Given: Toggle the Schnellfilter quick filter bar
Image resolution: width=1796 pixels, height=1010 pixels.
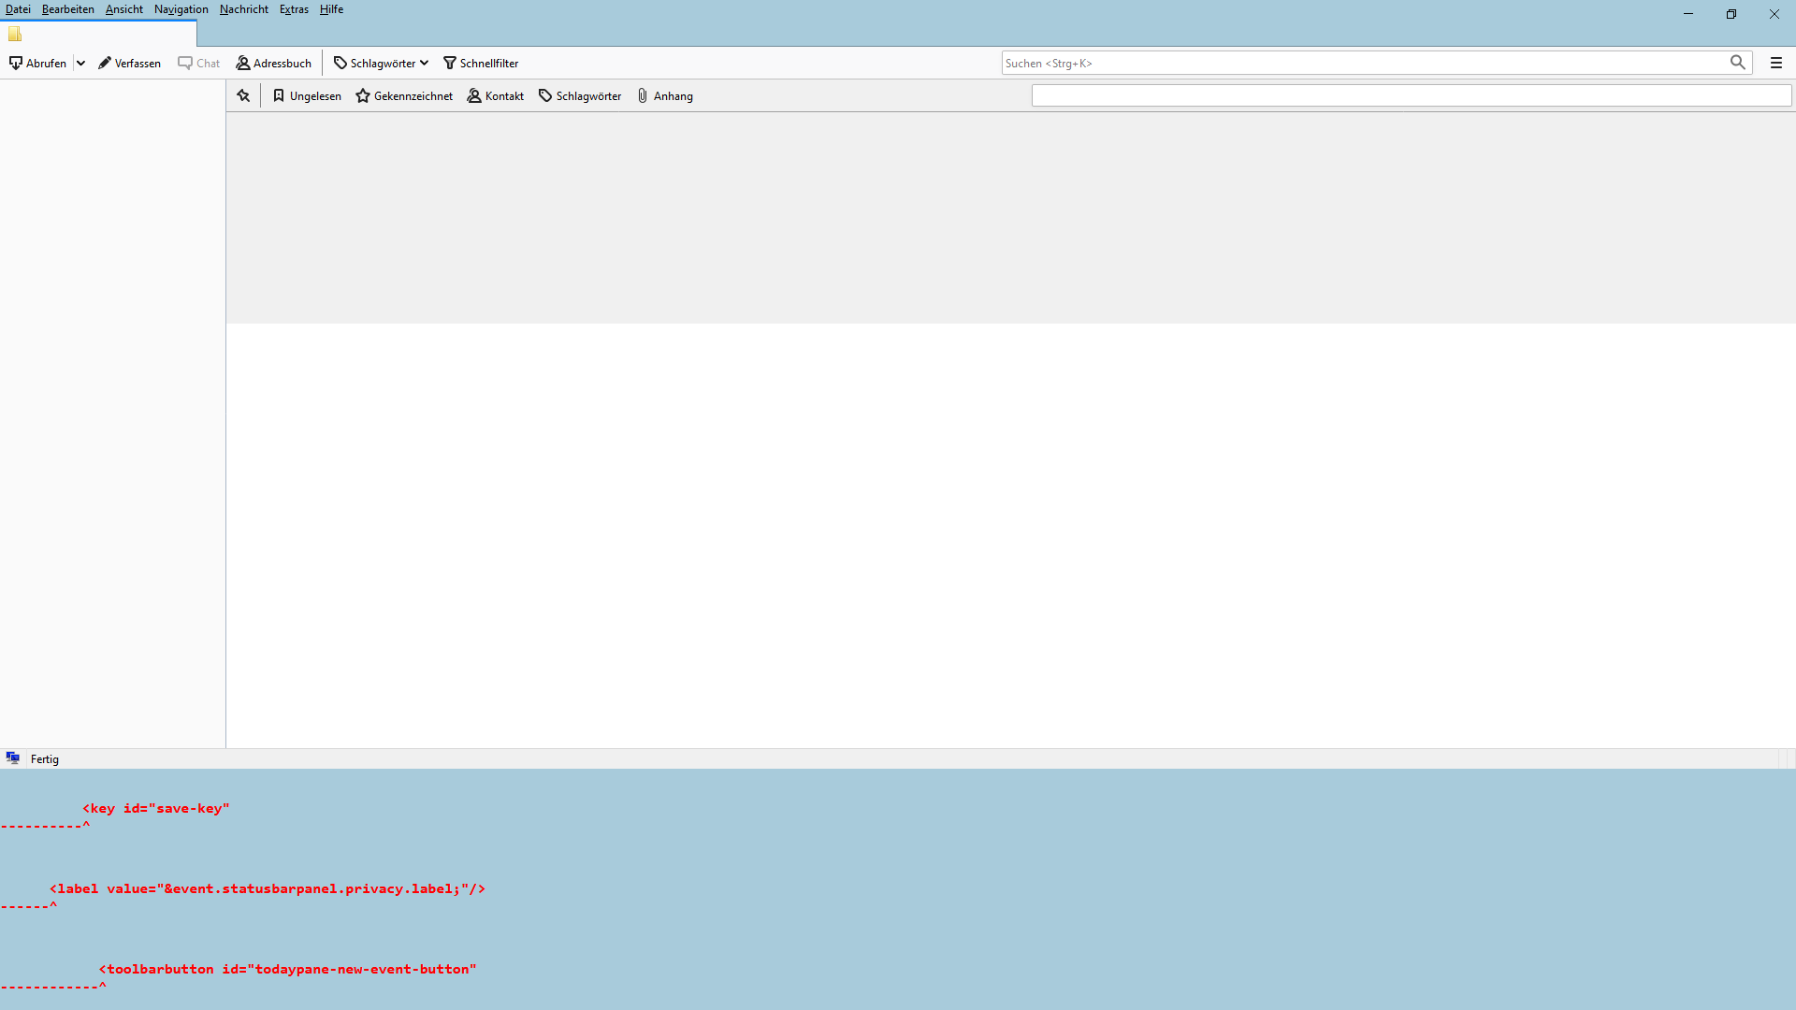Looking at the screenshot, I should 481,64.
